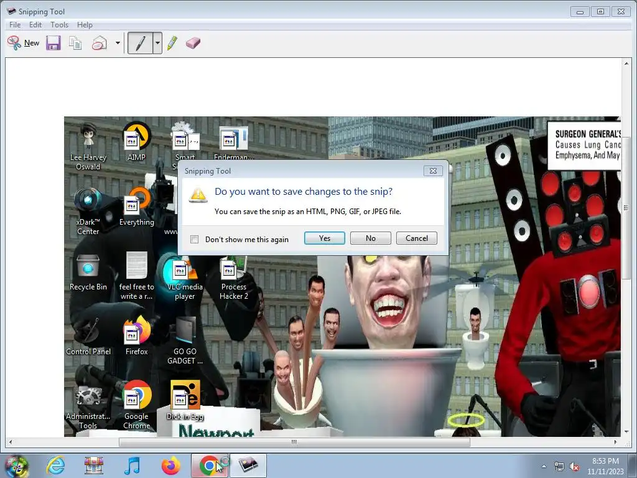Show hidden tray icons arrow

(x=544, y=466)
